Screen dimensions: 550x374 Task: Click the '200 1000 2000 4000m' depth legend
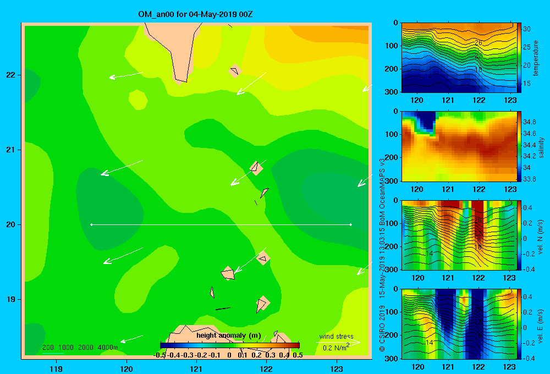tap(80, 348)
